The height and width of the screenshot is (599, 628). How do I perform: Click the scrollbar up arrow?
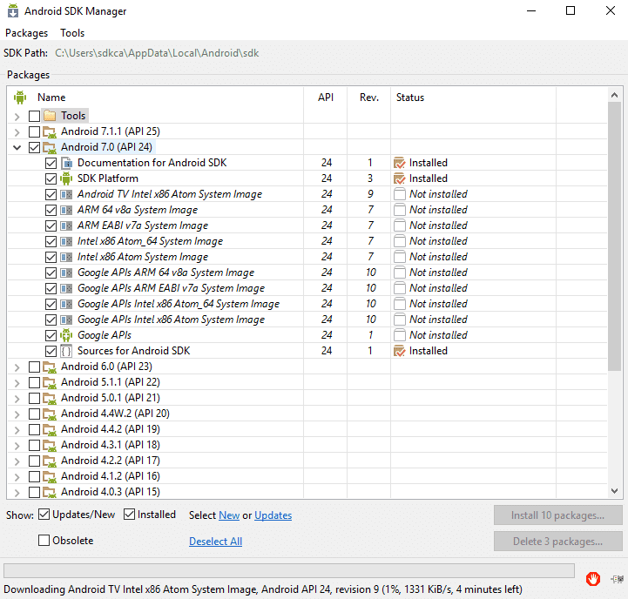click(614, 95)
